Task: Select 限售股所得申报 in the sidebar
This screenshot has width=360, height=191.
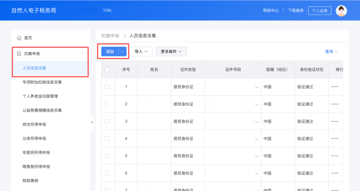Action: (x=36, y=167)
